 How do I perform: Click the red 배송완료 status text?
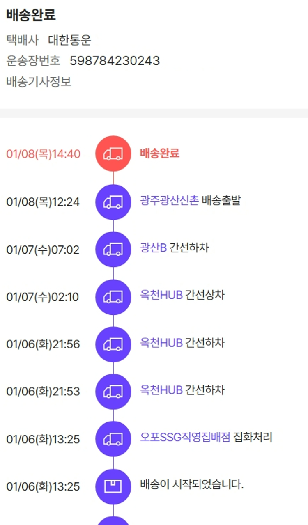point(159,154)
